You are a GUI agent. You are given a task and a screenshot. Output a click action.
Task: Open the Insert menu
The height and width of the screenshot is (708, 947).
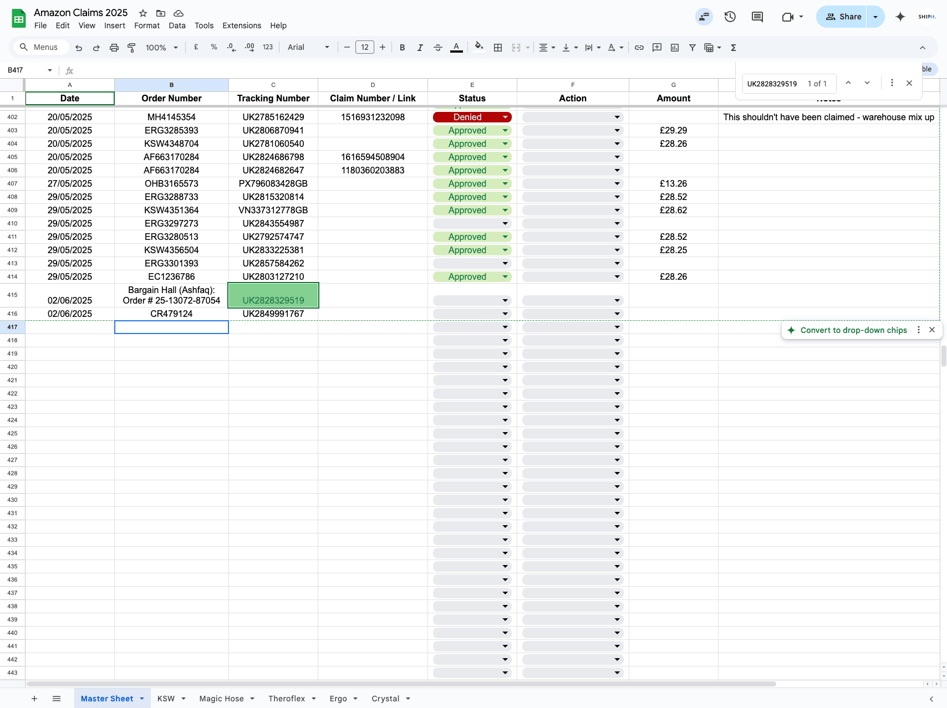(115, 25)
